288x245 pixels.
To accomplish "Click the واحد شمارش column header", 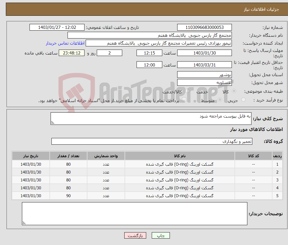I will pyautogui.click(x=106, y=156).
